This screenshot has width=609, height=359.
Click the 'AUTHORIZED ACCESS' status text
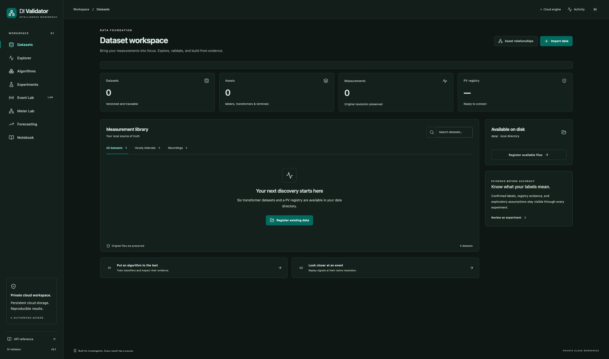tap(28, 318)
